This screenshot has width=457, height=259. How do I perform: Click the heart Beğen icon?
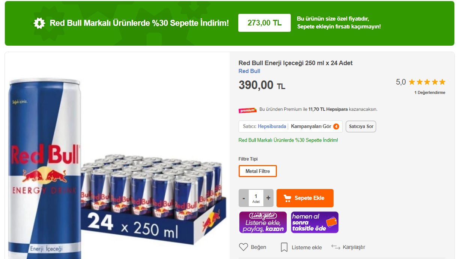(244, 247)
